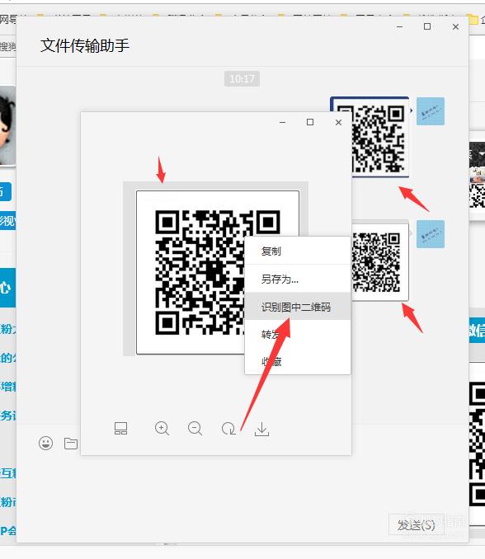Click the 10:17 timestamp label
The width and height of the screenshot is (485, 559).
pos(242,79)
